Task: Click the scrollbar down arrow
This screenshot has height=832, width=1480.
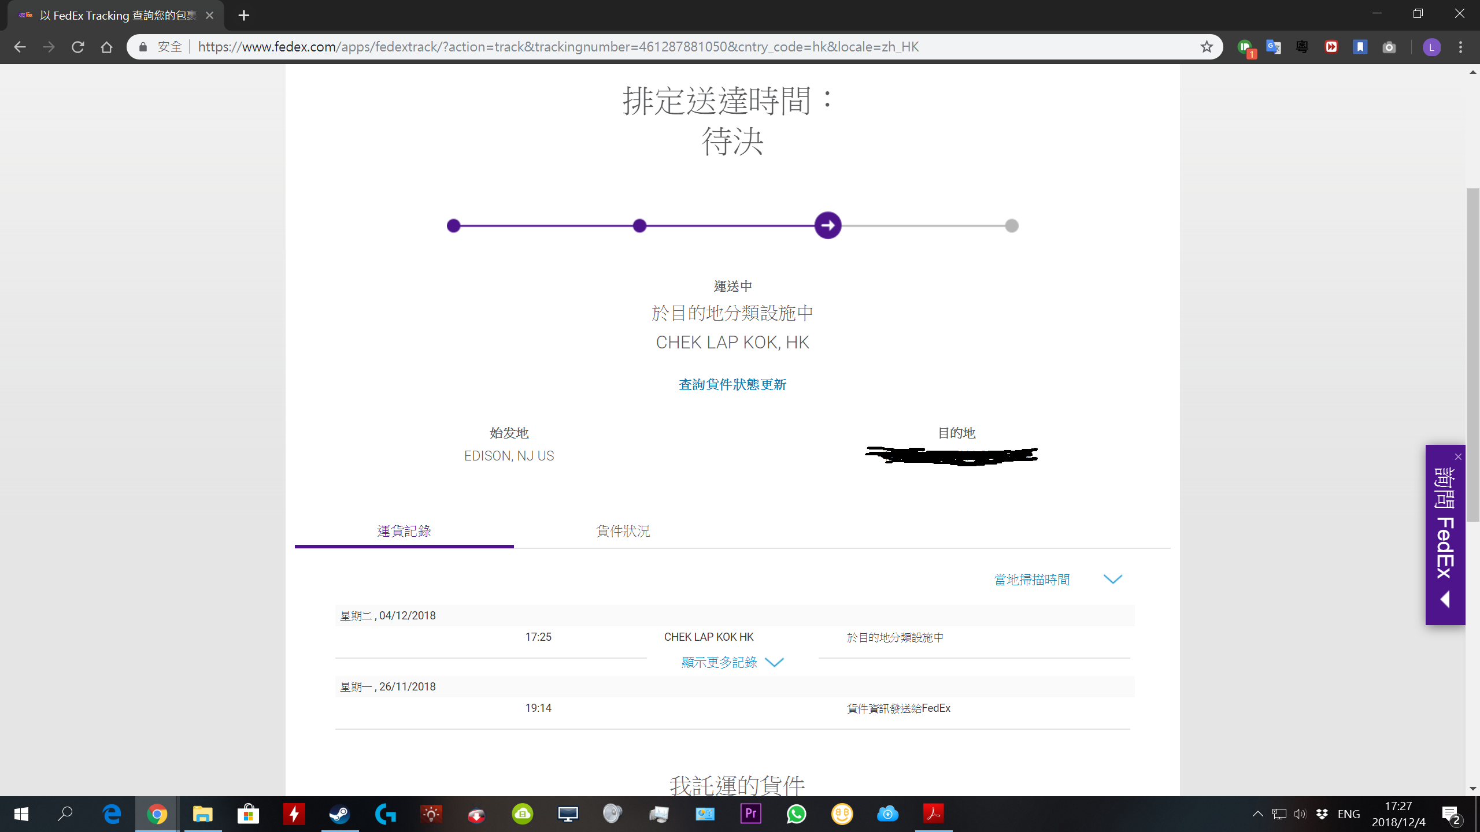Action: point(1473,789)
